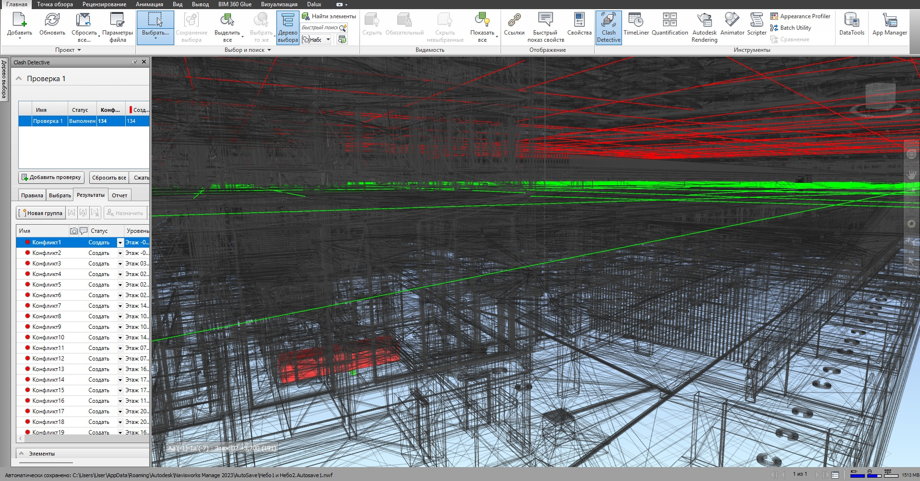
Task: Expand the Выбор и поиск panel dropdown
Action: click(248, 50)
